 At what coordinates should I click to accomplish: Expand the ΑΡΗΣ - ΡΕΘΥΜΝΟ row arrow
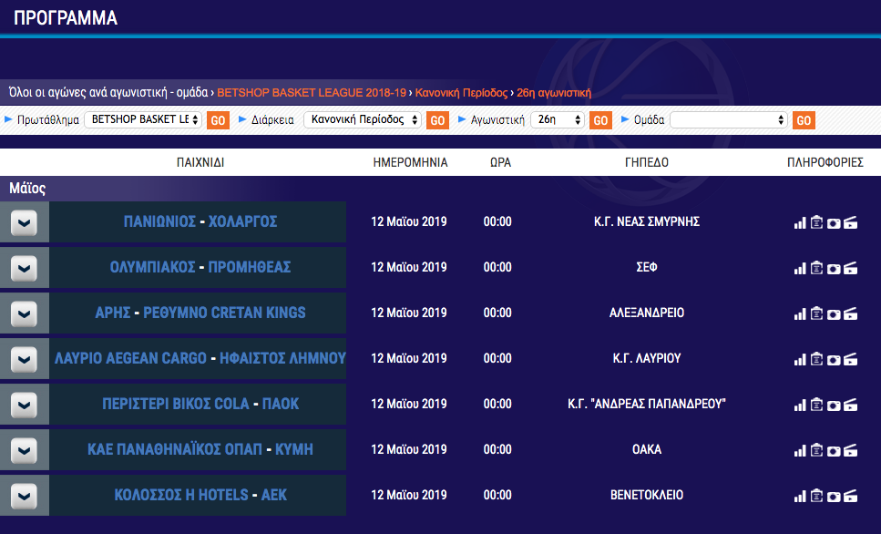coord(25,313)
